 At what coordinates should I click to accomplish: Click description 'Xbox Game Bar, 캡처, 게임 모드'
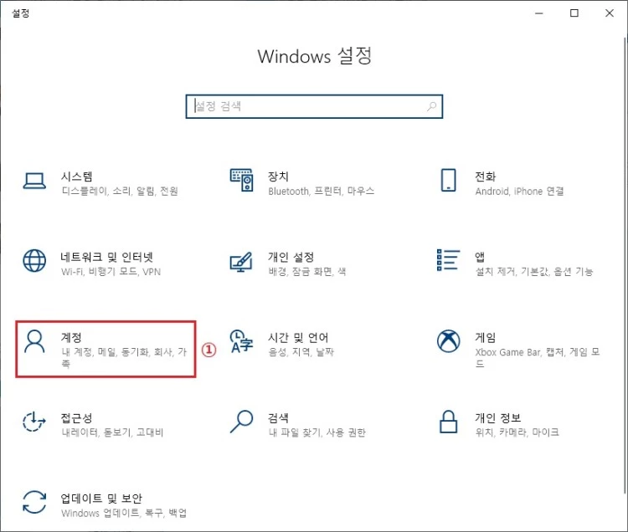pyautogui.click(x=538, y=358)
